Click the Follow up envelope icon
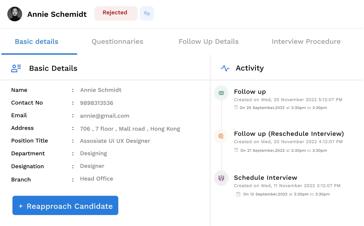364x226 pixels. [221, 93]
